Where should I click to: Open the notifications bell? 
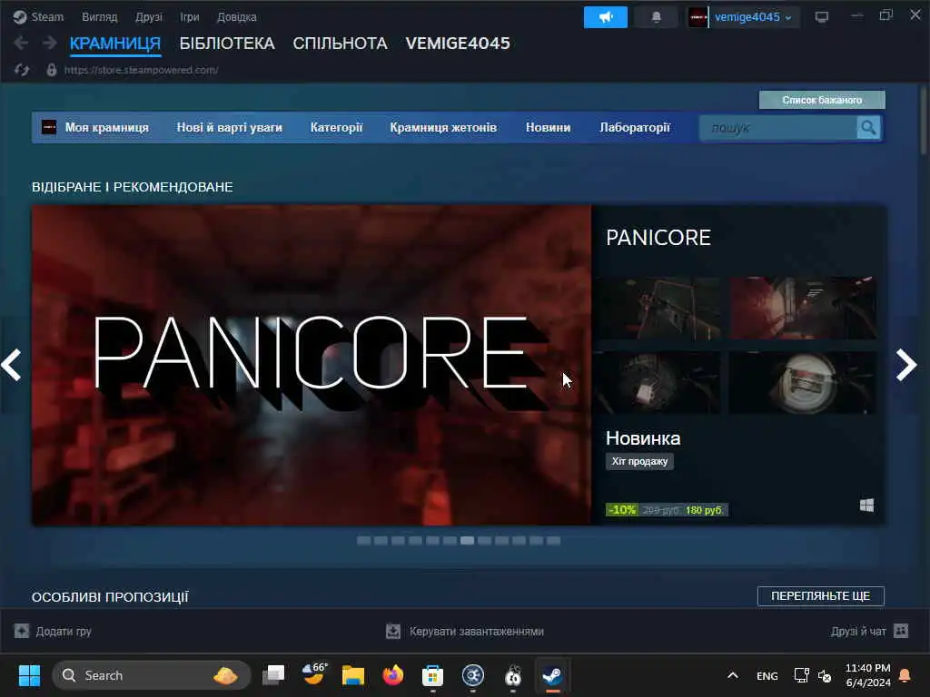coord(656,17)
